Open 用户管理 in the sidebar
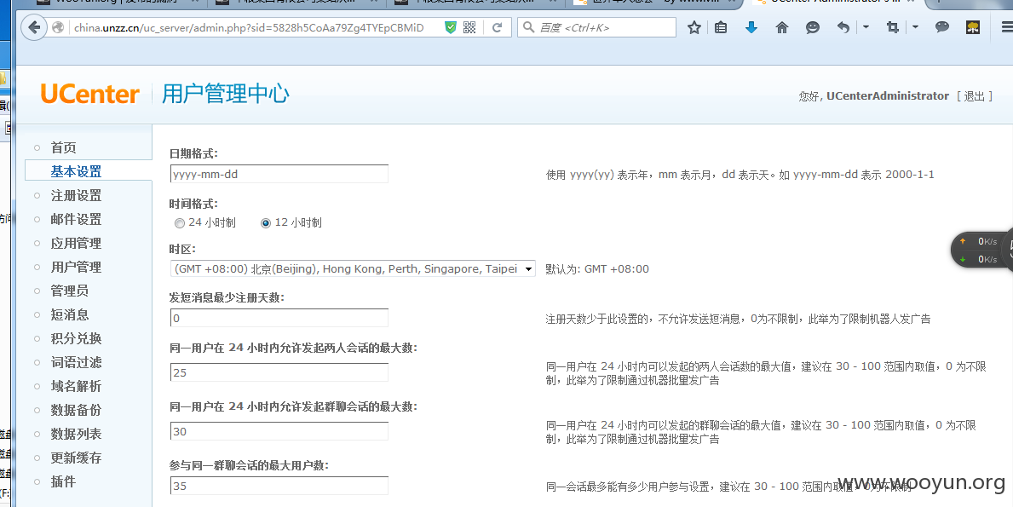1013x507 pixels. (76, 268)
